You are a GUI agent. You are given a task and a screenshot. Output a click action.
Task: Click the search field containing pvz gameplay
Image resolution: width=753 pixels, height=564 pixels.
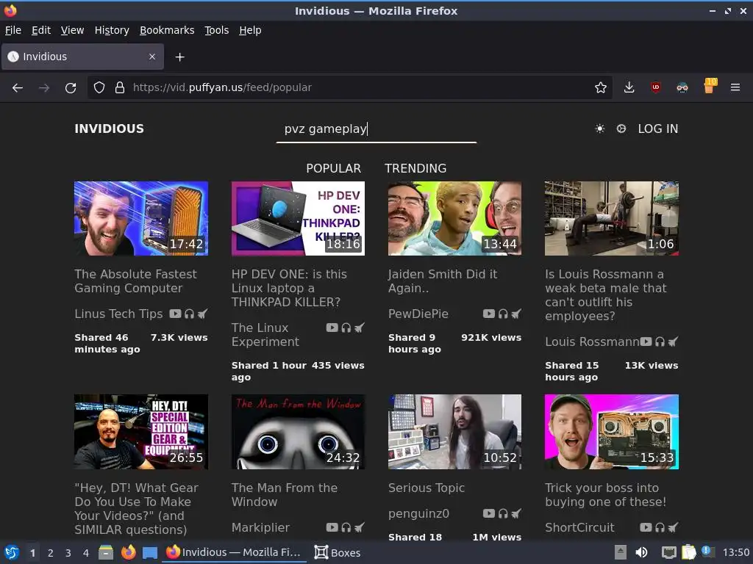[x=376, y=129]
